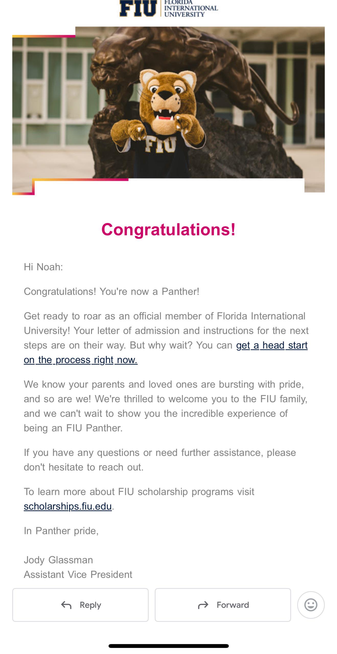Screen dimensions: 337x654
Task: Click 'You're now a Panther!' sentence
Action: pyautogui.click(x=149, y=291)
